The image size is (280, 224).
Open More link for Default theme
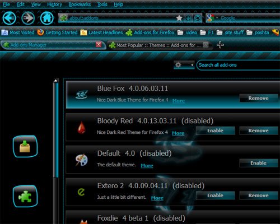[x=147, y=166]
